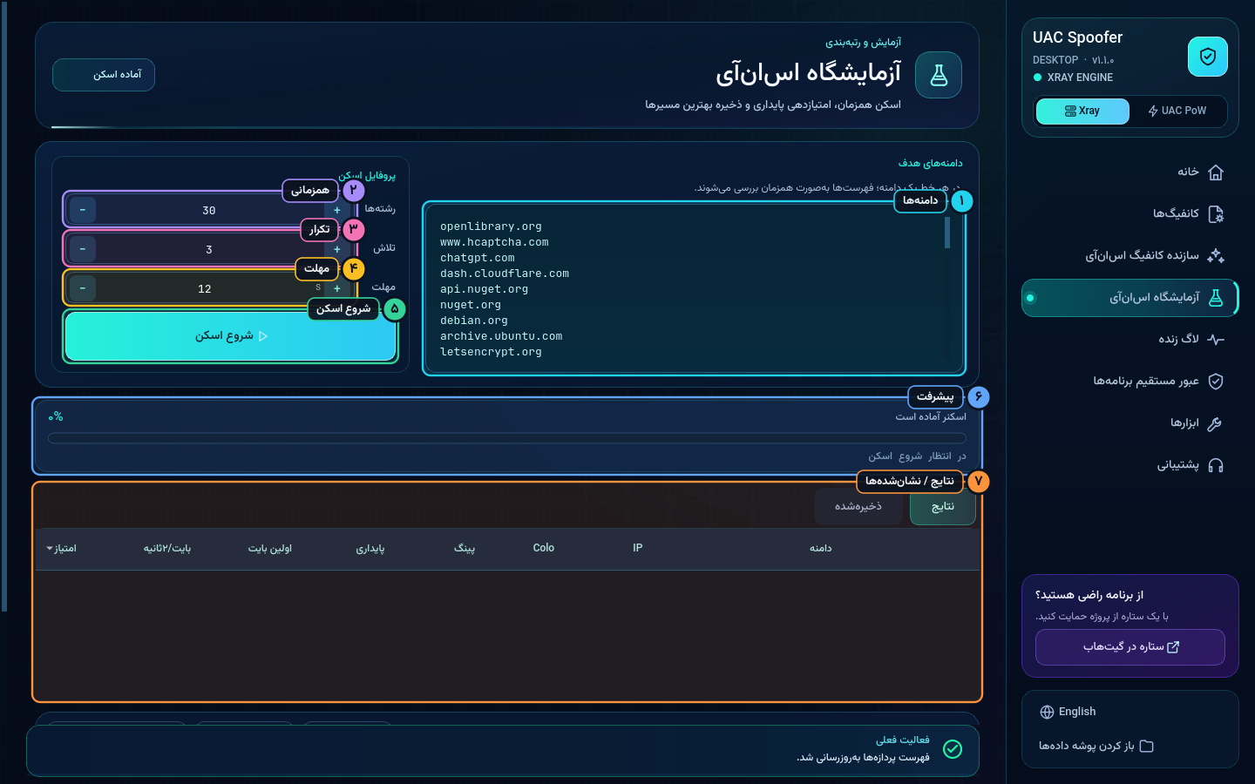Viewport: 1255px width, 784px height.
Task: Increase the attempts value of 3
Action: 337,249
